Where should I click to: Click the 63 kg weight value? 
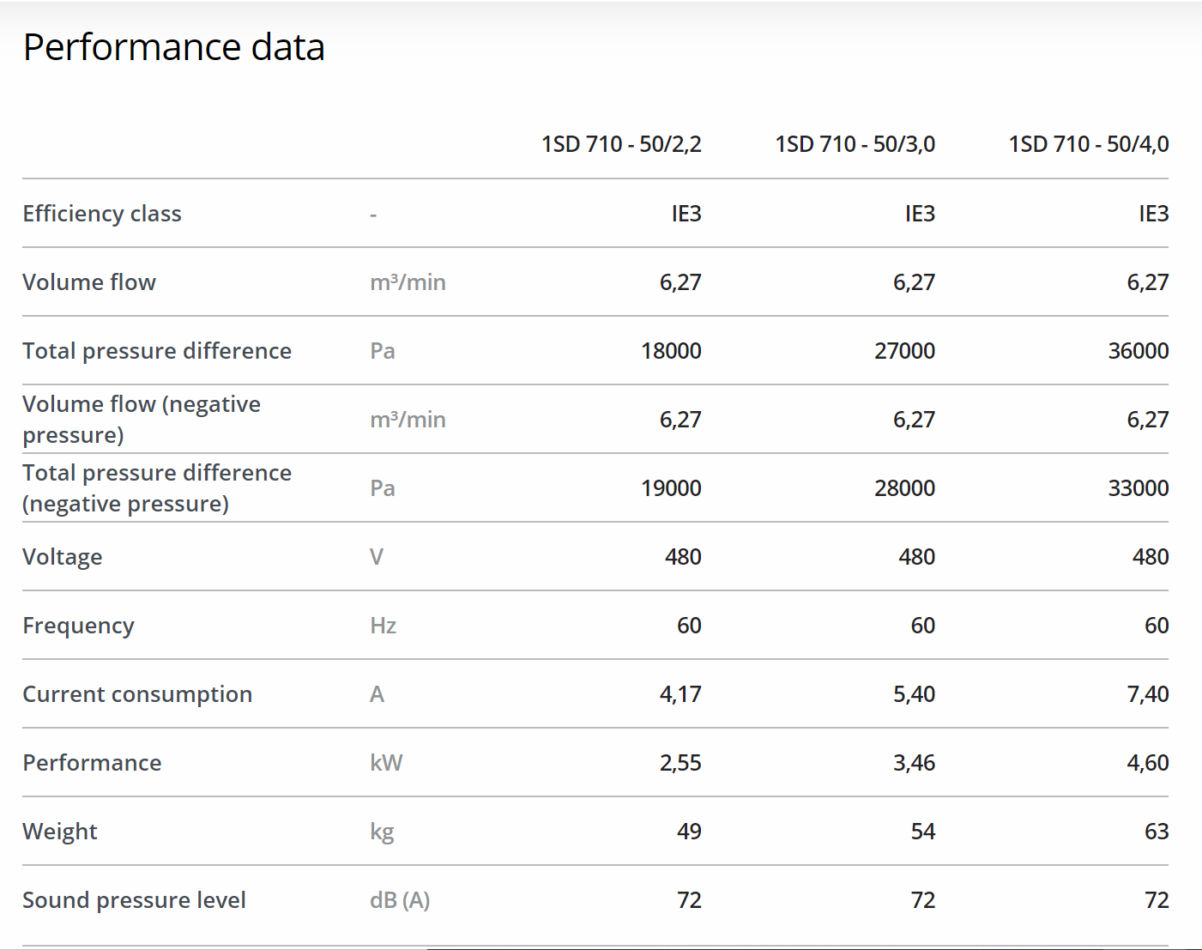(x=1156, y=832)
